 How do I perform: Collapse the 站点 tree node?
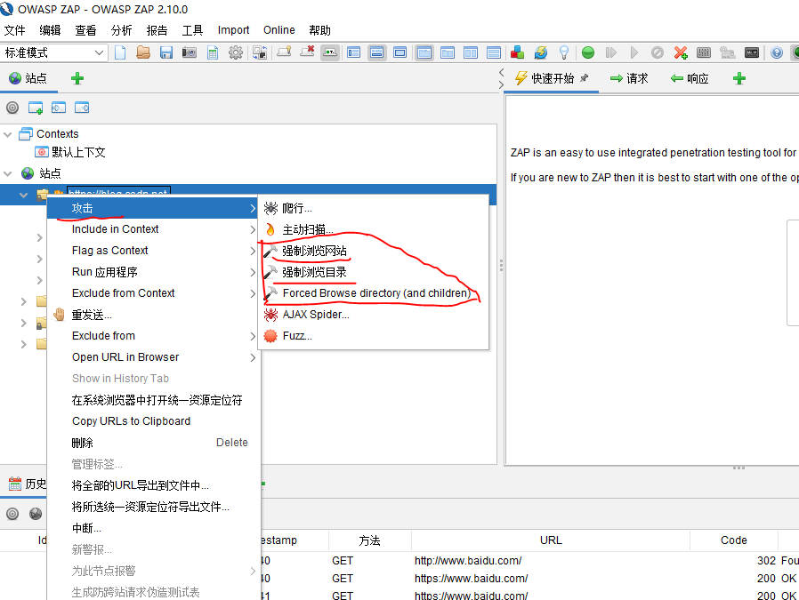coord(8,173)
